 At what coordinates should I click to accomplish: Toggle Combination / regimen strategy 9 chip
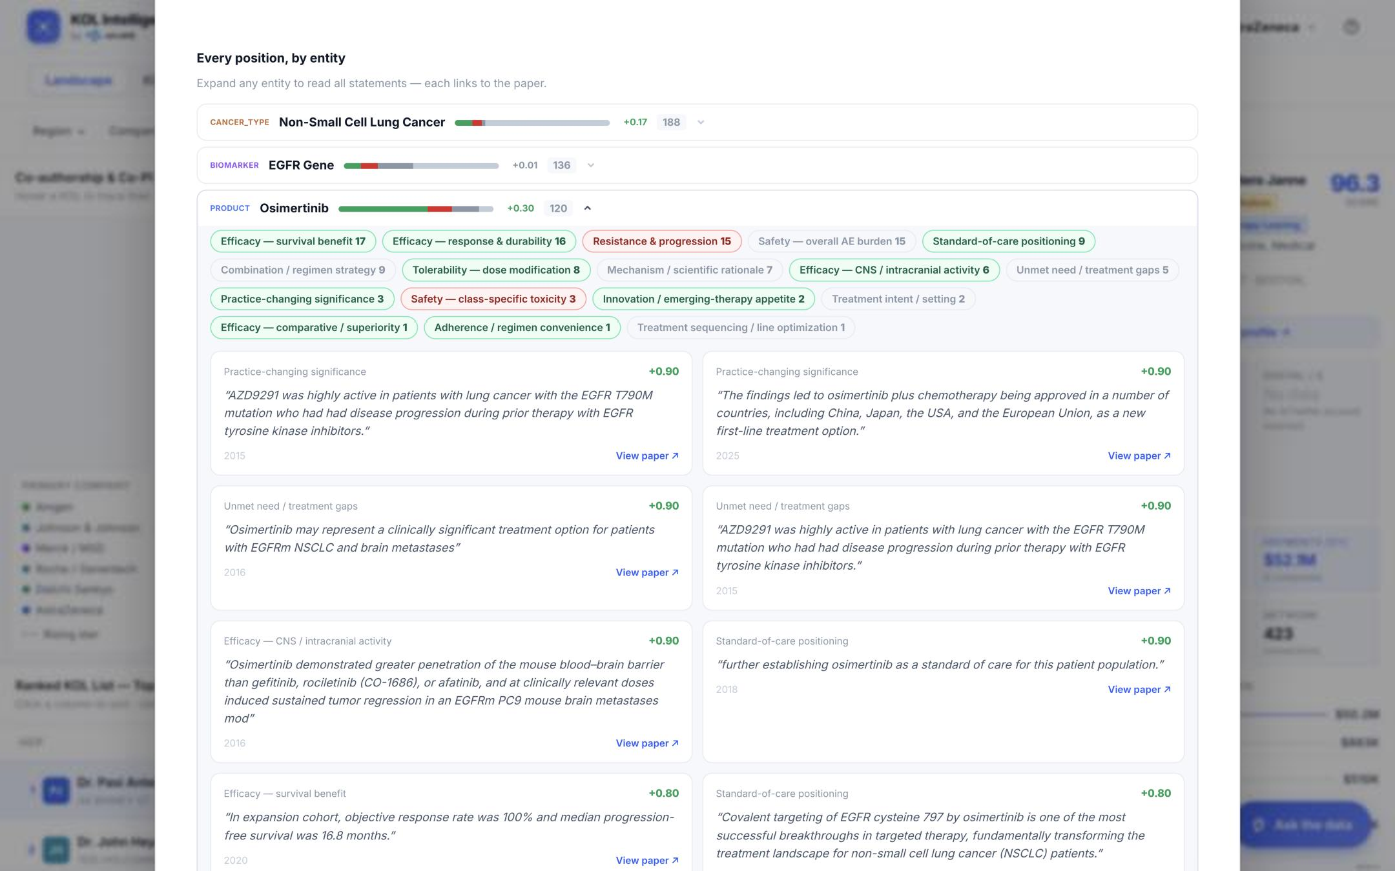303,270
